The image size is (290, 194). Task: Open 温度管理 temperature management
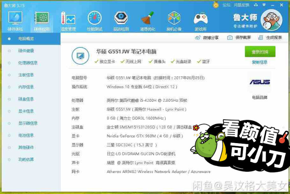pyautogui.click(x=68, y=21)
